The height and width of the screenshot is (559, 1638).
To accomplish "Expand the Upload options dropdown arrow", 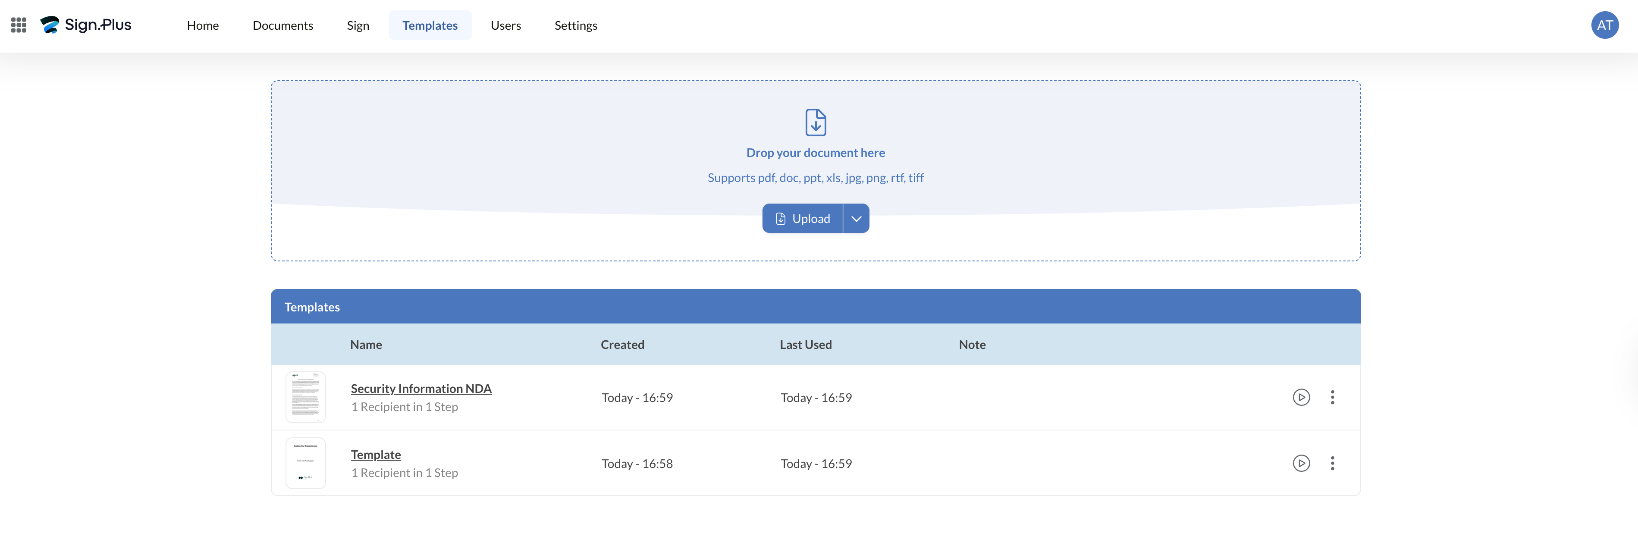I will (856, 219).
